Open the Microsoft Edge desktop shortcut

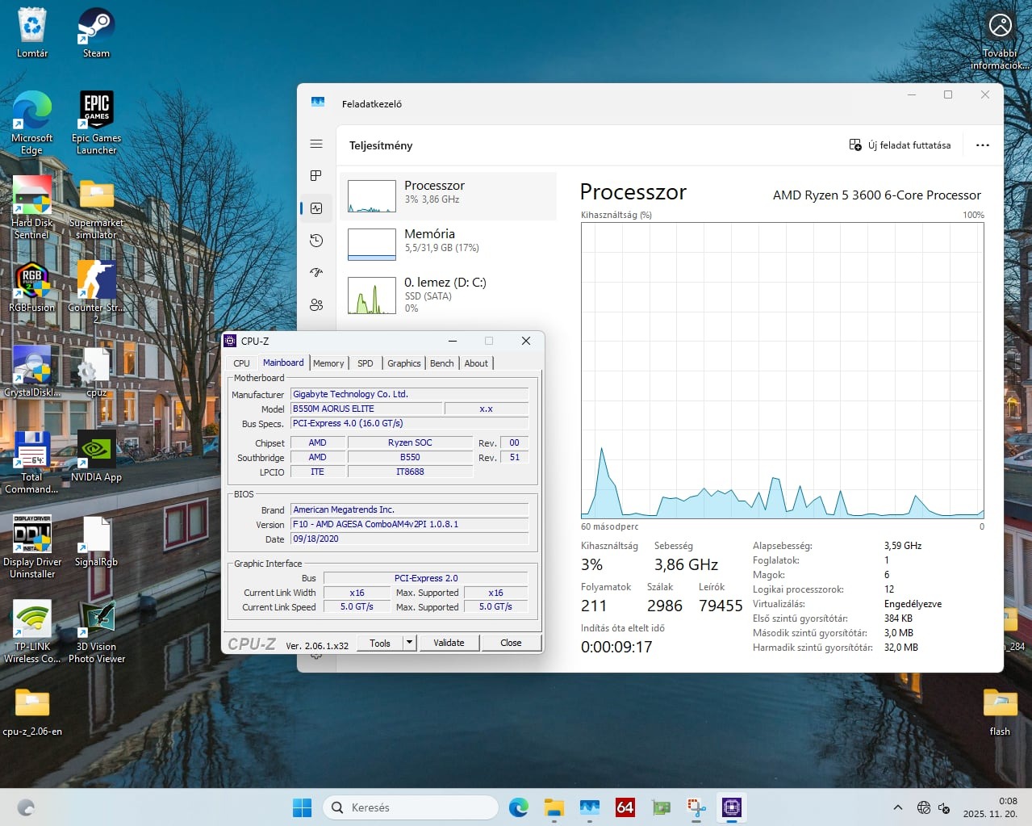click(32, 123)
